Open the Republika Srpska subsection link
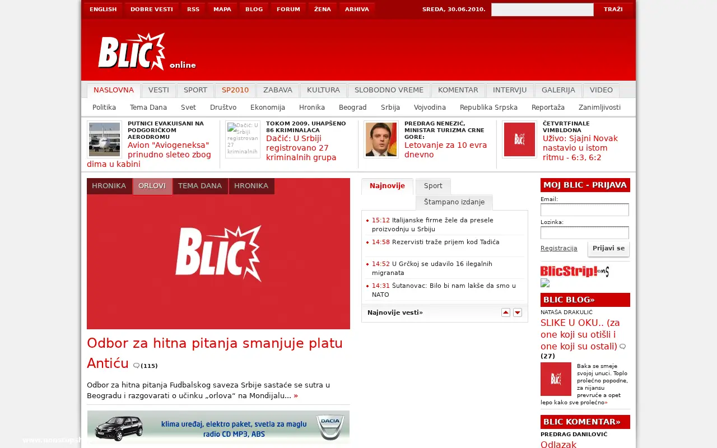This screenshot has height=448, width=717. [488, 108]
